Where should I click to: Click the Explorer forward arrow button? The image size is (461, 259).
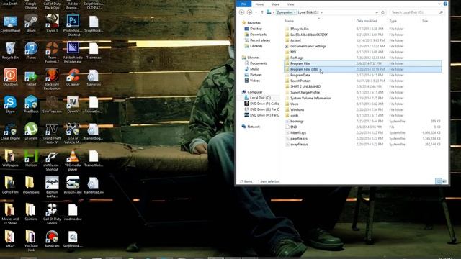pyautogui.click(x=250, y=12)
